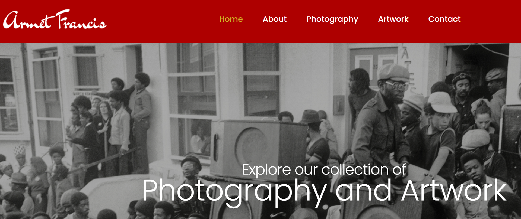Open the Contact page link

tap(444, 19)
